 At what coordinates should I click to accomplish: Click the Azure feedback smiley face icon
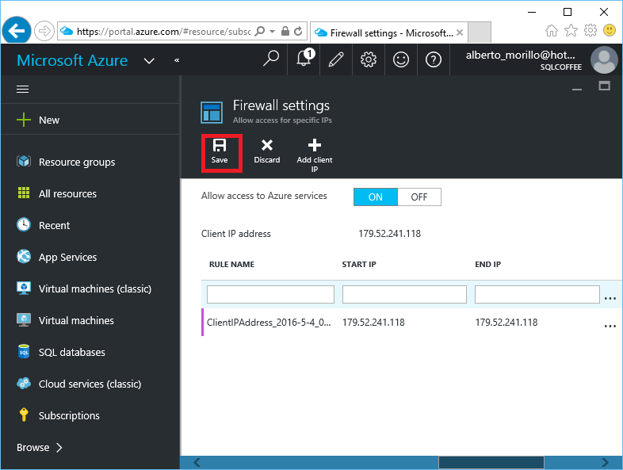click(x=401, y=59)
